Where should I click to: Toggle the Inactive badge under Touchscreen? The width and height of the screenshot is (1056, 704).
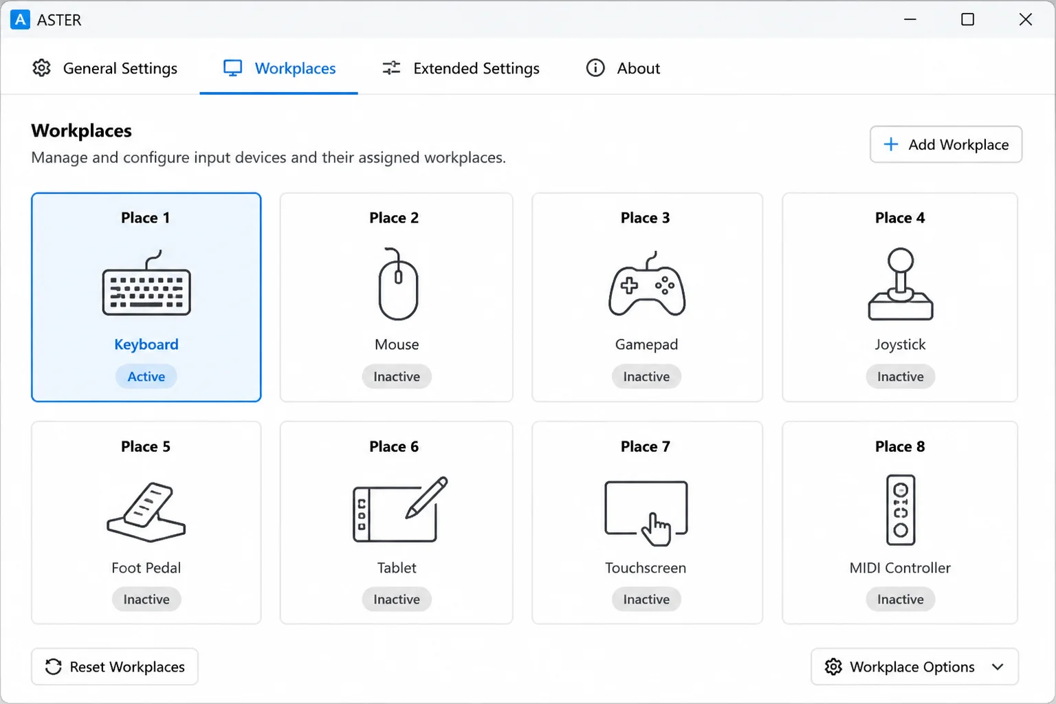[646, 599]
